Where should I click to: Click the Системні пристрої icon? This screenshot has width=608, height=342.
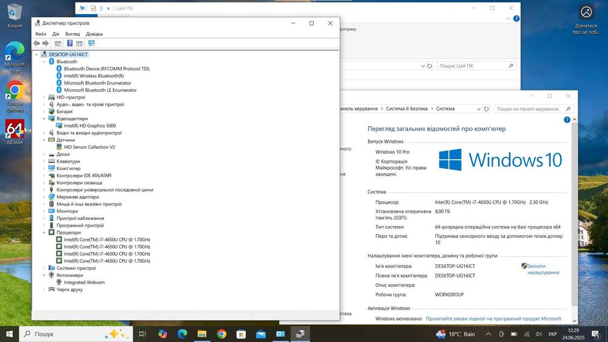pos(52,268)
